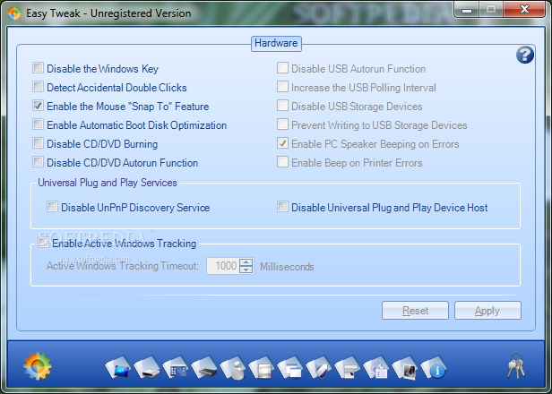The image size is (552, 394).
Task: Open help via the blue question mark icon
Action: pos(525,56)
